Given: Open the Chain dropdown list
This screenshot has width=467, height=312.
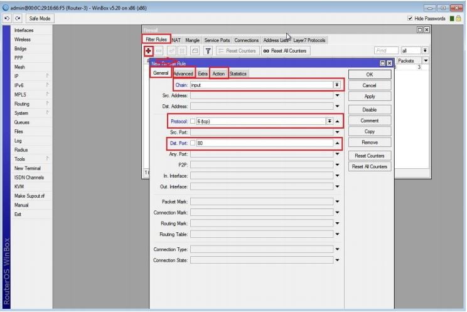Looking at the screenshot, I should (337, 85).
